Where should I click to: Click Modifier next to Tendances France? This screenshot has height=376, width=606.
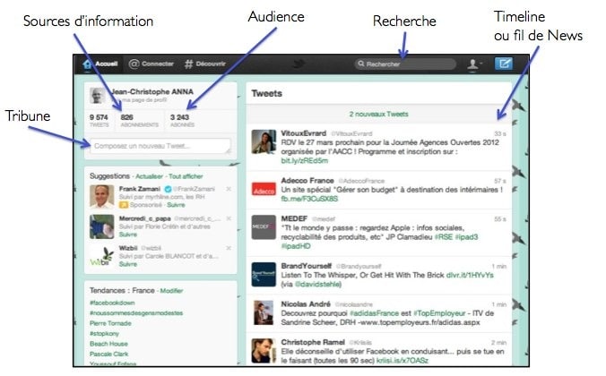coord(171,291)
